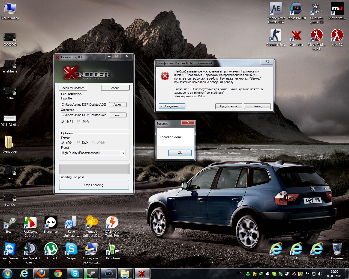
Task: Close the Success dialog with its X
Action: (188, 123)
